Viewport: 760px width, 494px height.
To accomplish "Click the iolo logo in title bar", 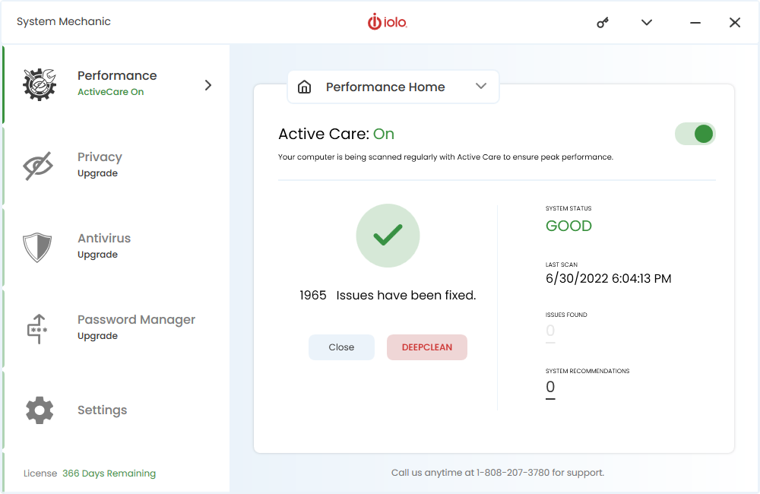I will (388, 22).
